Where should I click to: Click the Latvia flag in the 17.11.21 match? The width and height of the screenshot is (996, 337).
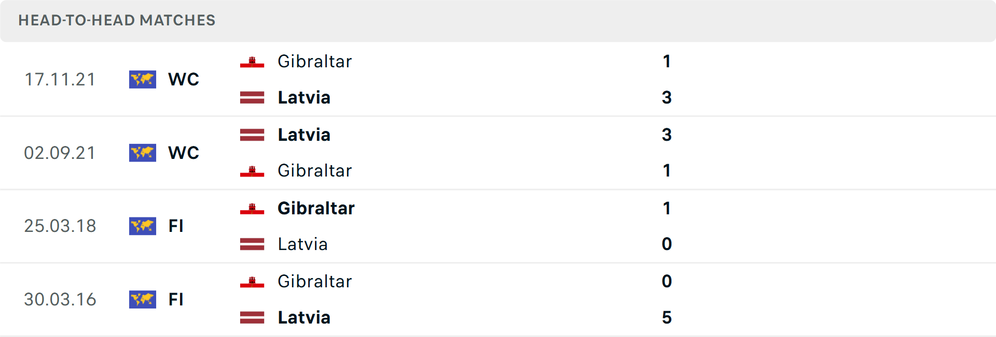pos(252,97)
